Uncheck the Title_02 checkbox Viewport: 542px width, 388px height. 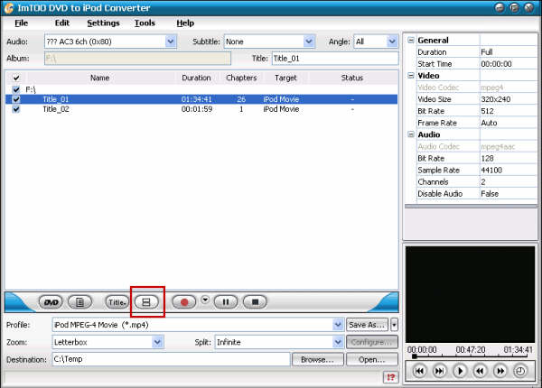[x=16, y=109]
